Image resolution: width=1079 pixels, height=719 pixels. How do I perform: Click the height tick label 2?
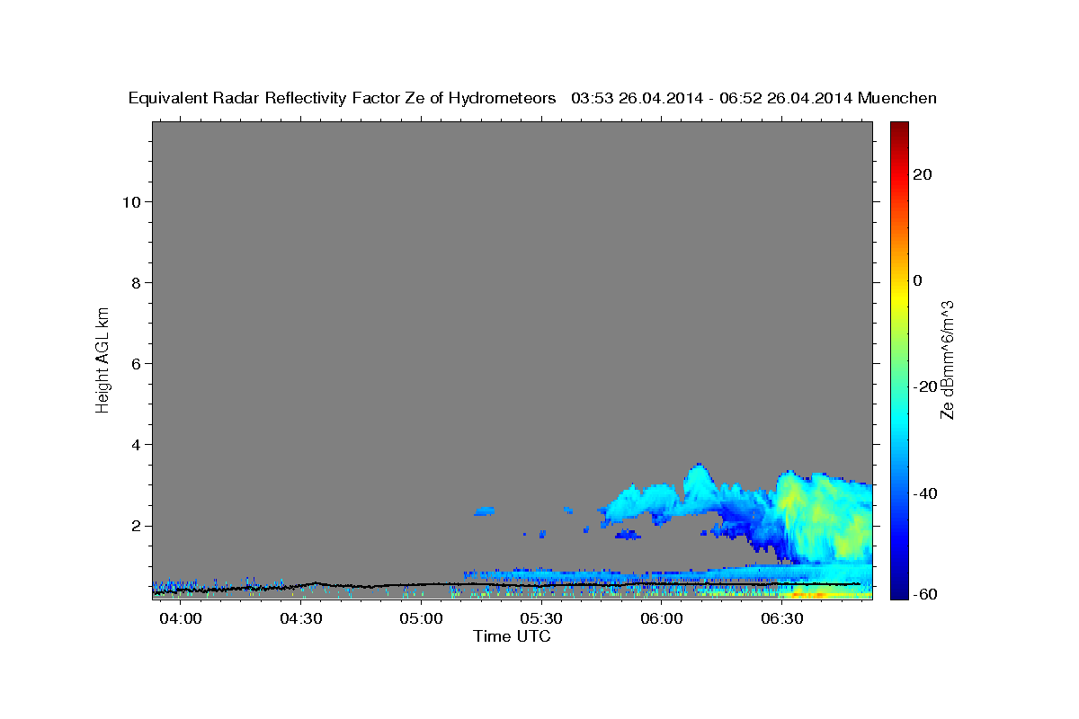(137, 525)
